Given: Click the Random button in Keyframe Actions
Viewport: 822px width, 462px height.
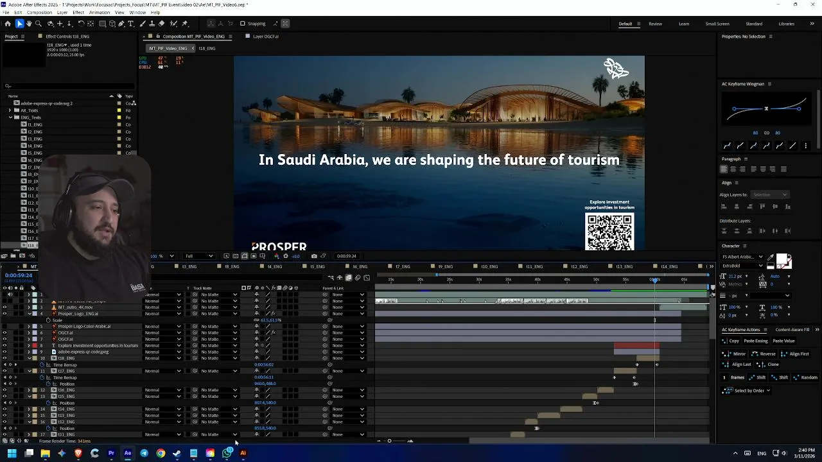Looking at the screenshot, I should (x=805, y=378).
